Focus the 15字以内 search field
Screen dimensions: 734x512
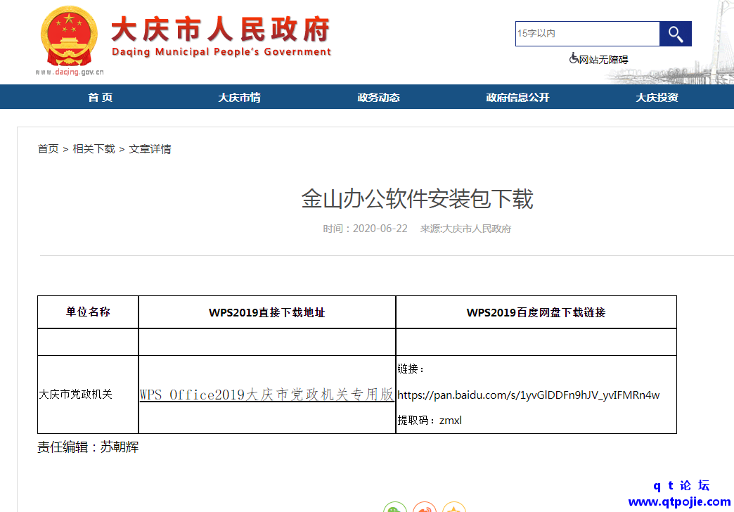click(x=588, y=34)
